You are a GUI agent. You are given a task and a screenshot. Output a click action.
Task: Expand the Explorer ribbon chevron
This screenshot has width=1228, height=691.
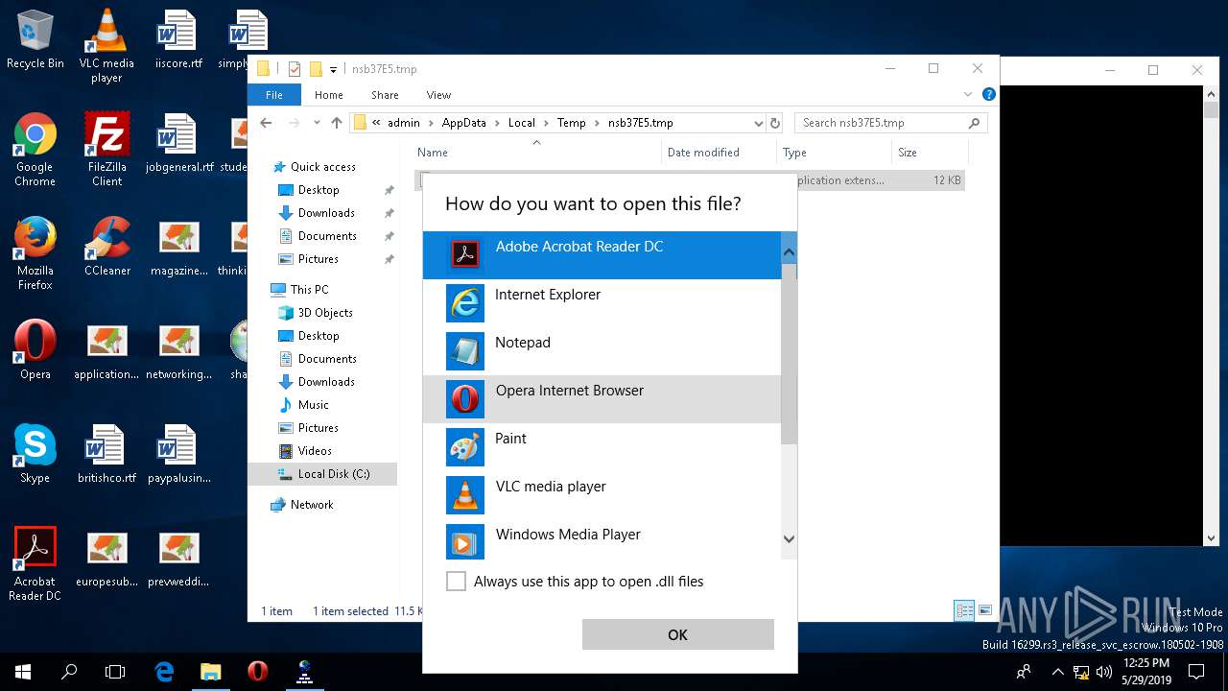point(968,94)
